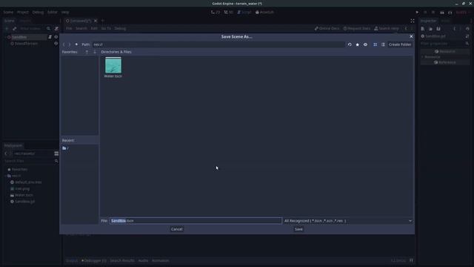Image resolution: width=474 pixels, height=267 pixels.
Task: Close the unsaved scene tab
Action: click(96, 21)
